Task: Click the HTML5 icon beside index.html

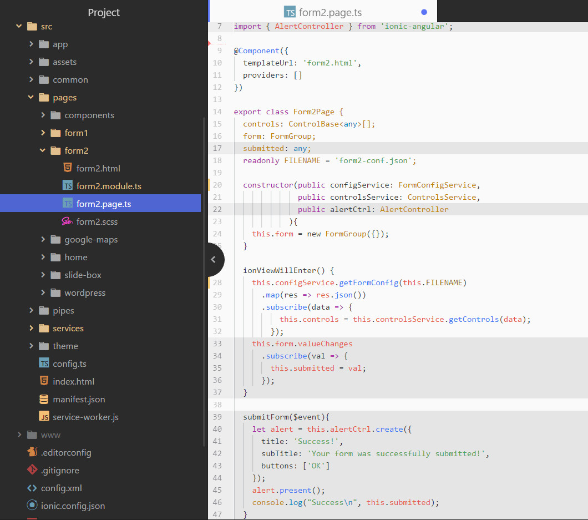Action: pos(44,381)
